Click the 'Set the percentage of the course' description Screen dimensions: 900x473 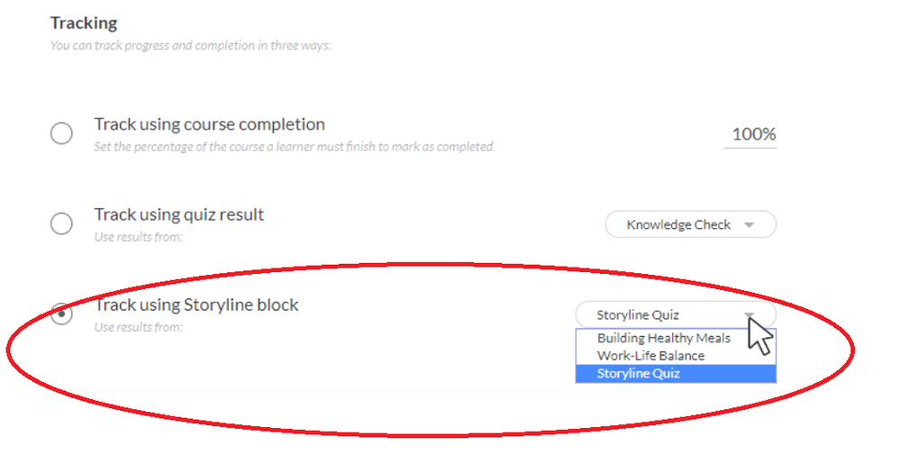click(x=295, y=147)
